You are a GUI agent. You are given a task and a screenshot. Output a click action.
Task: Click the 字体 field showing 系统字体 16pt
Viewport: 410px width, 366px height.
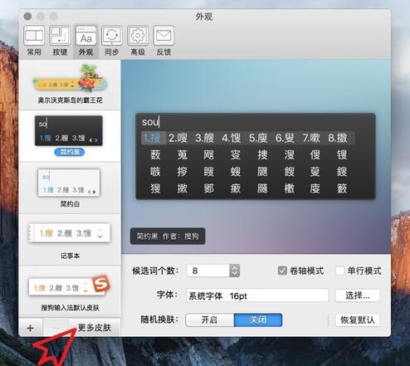click(257, 295)
